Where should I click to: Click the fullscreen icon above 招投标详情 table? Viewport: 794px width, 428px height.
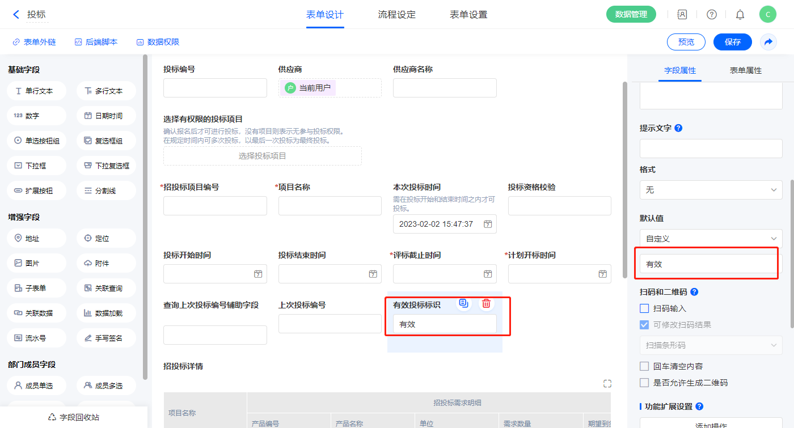point(607,384)
